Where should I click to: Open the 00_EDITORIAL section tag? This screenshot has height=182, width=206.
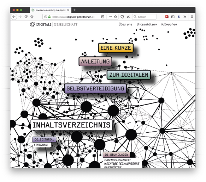click(x=44, y=139)
